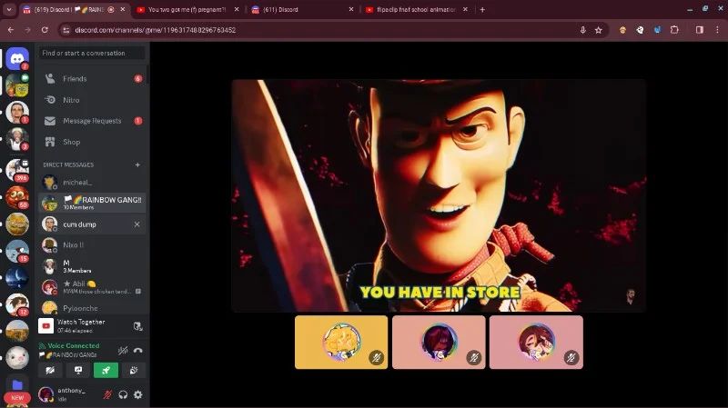Open the Friends list
This screenshot has height=408, width=728.
coord(92,79)
